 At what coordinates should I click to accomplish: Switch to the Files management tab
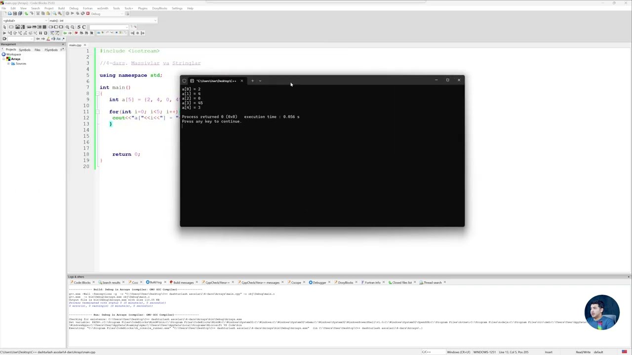click(38, 50)
